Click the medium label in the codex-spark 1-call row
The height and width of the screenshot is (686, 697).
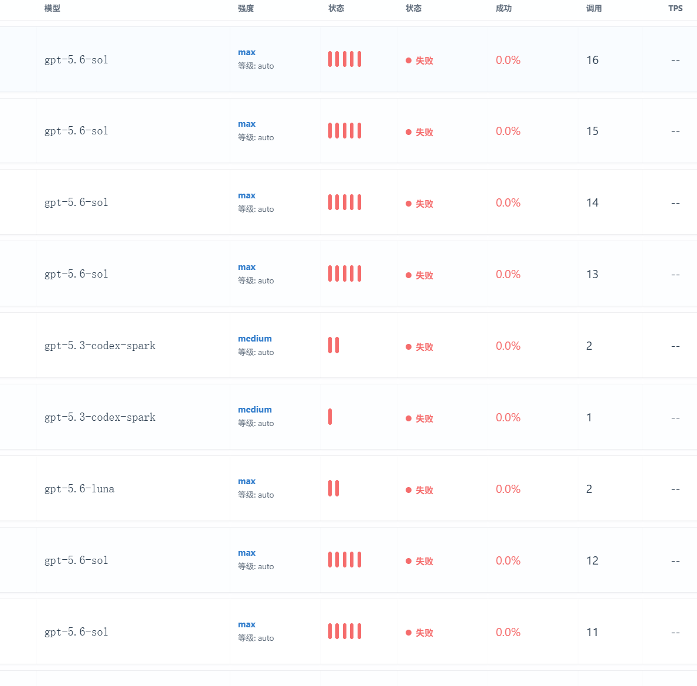255,409
